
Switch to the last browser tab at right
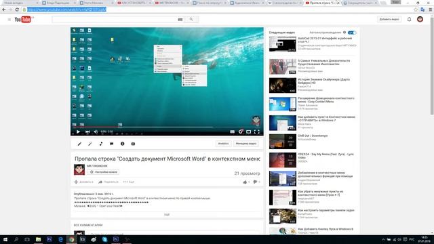[x=360, y=3]
